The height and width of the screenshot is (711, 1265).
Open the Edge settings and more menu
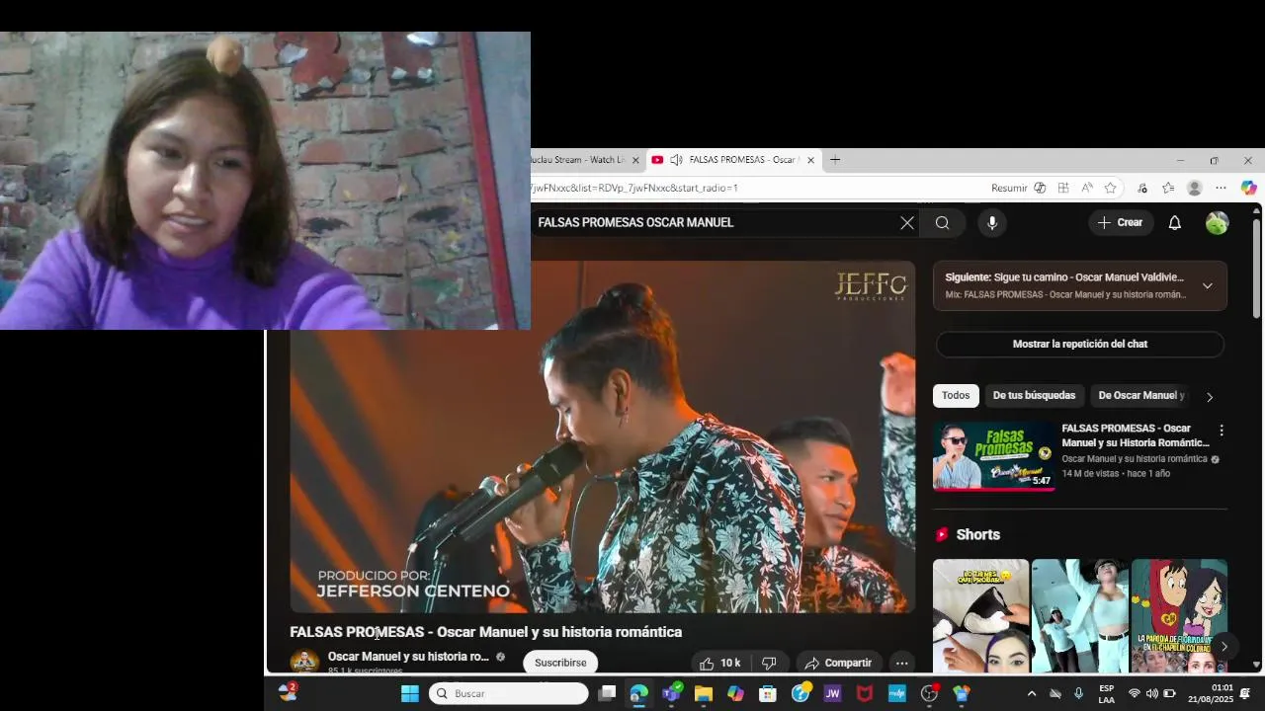tap(1222, 188)
